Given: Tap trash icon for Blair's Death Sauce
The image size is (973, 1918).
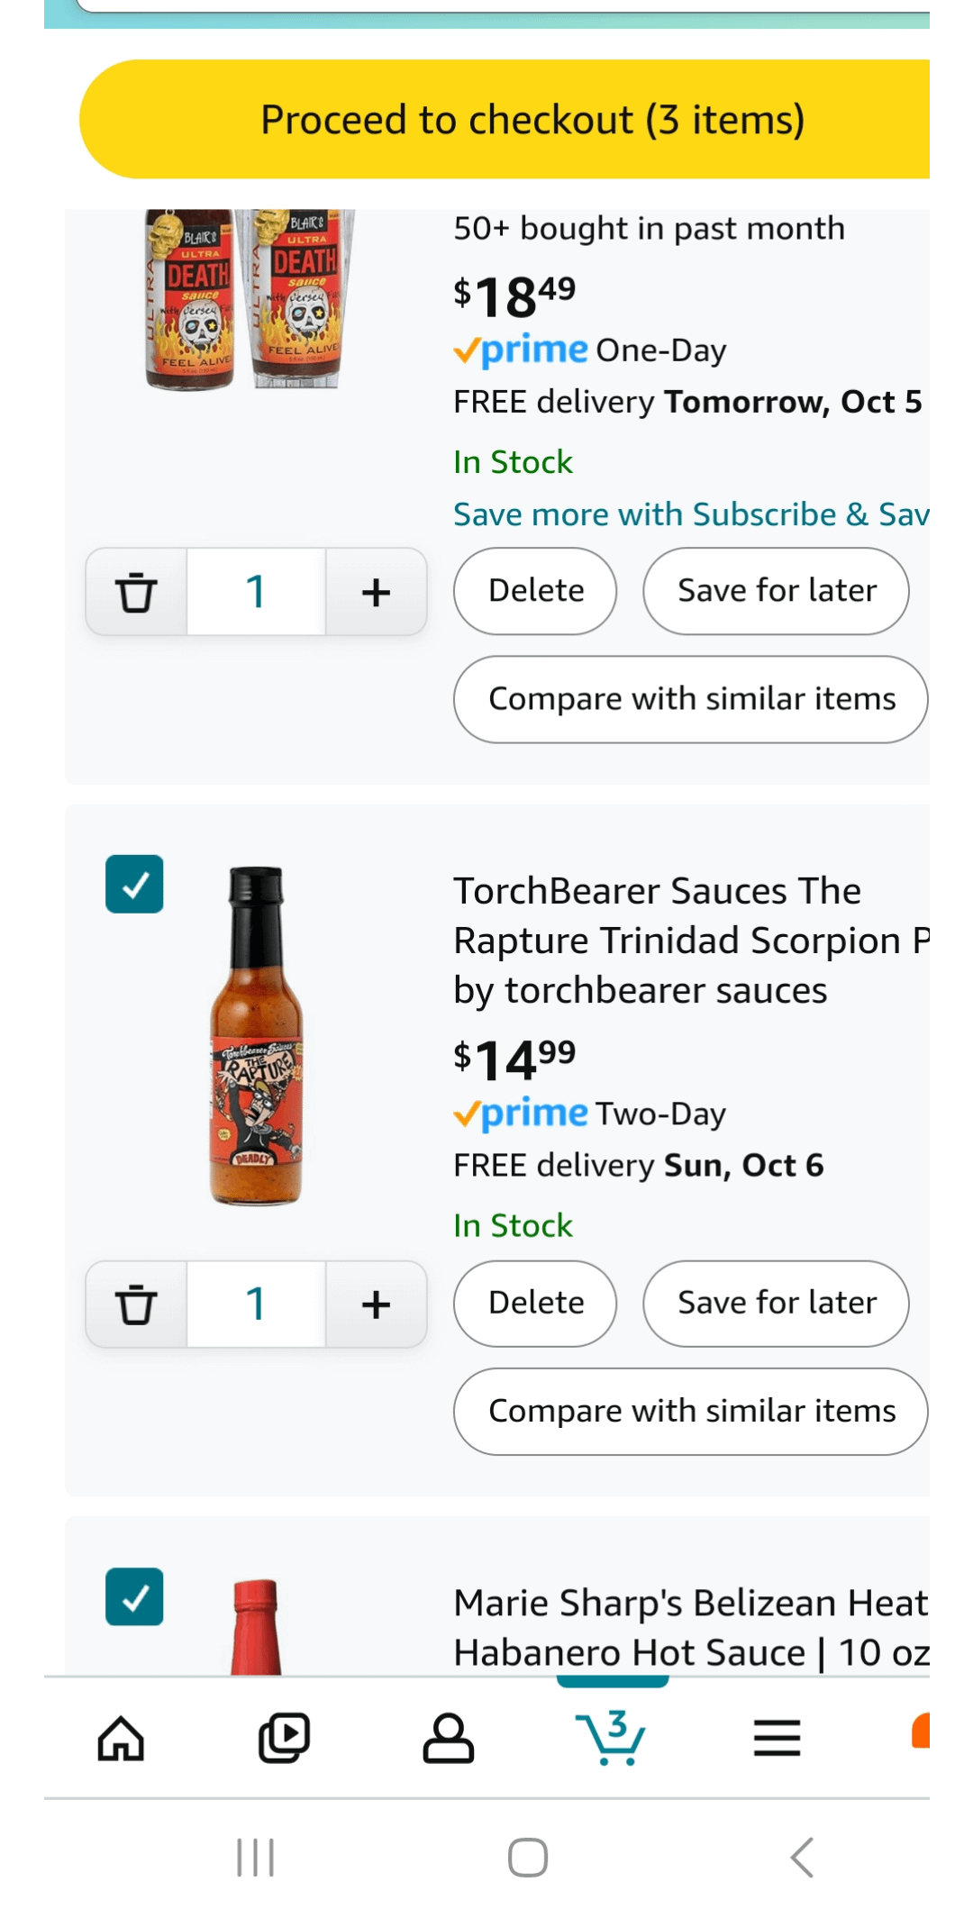Looking at the screenshot, I should (136, 592).
